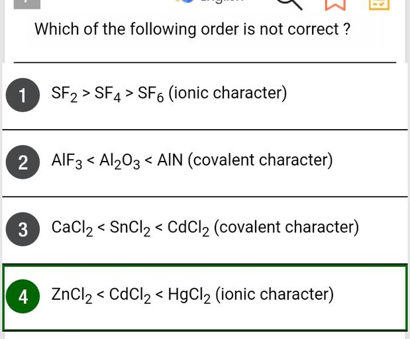Click '(ionic character)' label in option 4

tap(274, 295)
